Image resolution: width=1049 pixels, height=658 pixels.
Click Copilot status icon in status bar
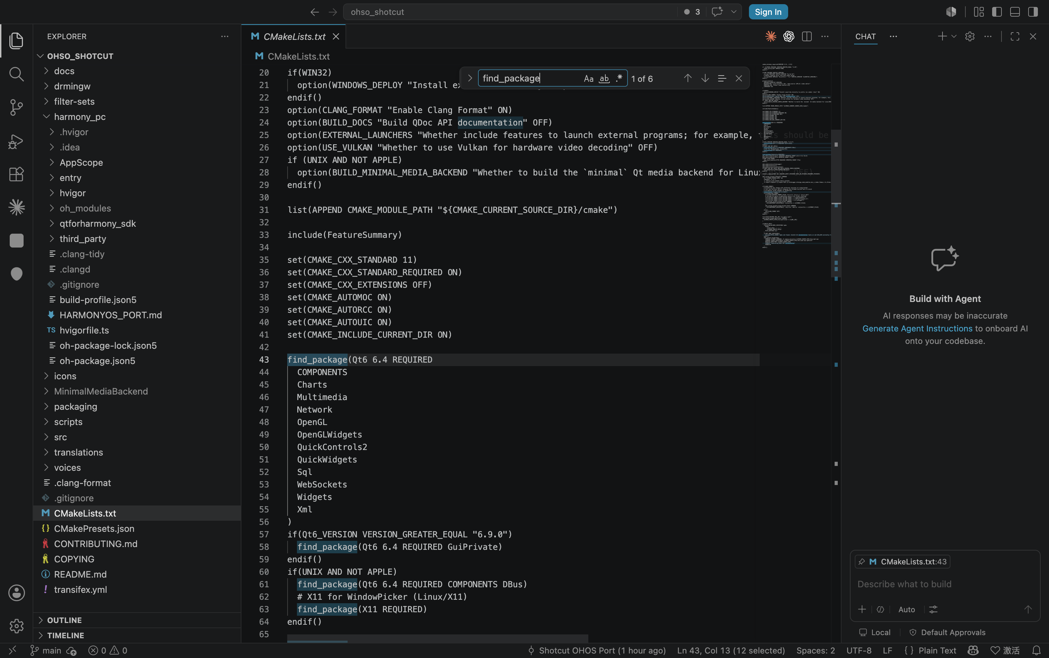[x=973, y=650]
